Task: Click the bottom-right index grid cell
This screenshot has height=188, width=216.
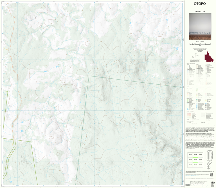Action: point(201,165)
